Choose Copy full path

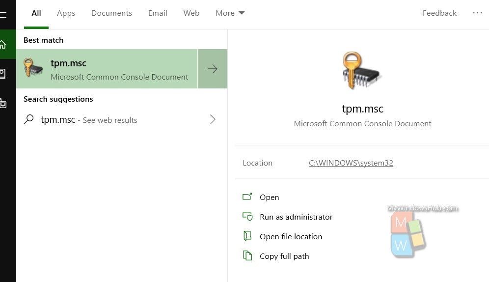tap(284, 256)
